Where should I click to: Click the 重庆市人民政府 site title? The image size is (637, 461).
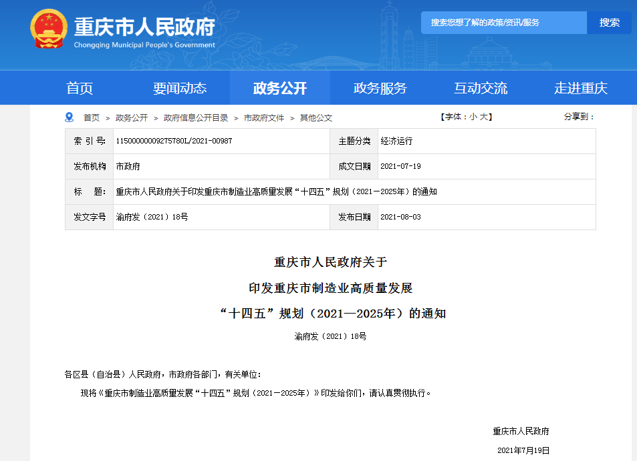point(144,28)
